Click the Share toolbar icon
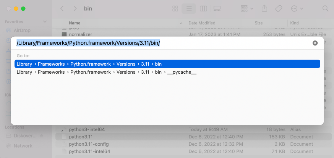This screenshot has width=334, height=158. pyautogui.click(x=264, y=8)
